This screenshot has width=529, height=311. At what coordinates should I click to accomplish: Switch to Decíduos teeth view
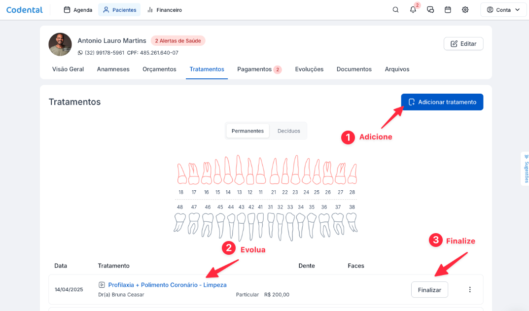pyautogui.click(x=289, y=131)
